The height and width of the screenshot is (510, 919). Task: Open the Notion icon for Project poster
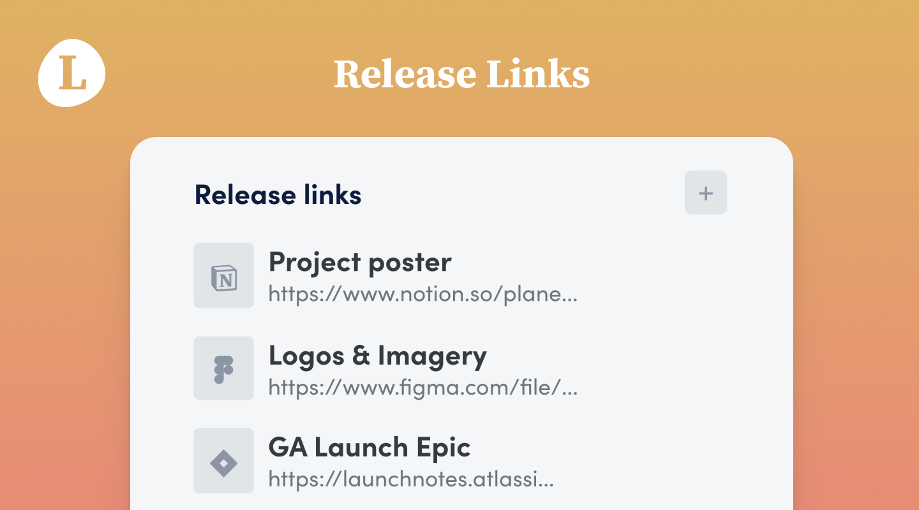coord(223,275)
